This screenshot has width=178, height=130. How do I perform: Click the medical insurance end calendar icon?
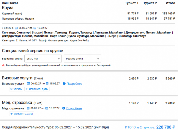pos(47,108)
